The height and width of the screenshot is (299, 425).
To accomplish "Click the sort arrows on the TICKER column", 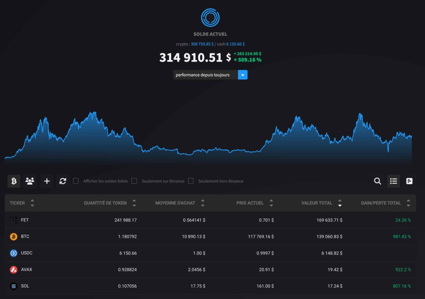I will pos(32,203).
